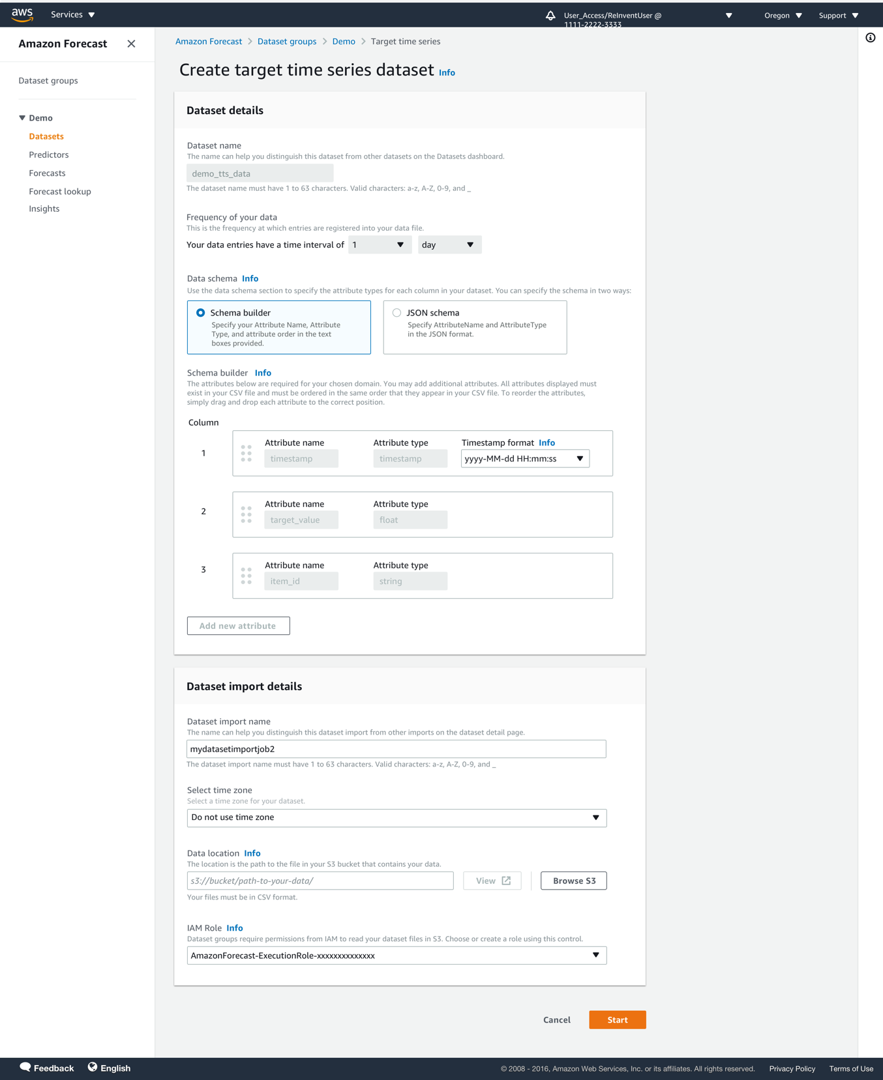Open the day interval unit dropdown
Viewport: 883px width, 1080px height.
coord(449,244)
